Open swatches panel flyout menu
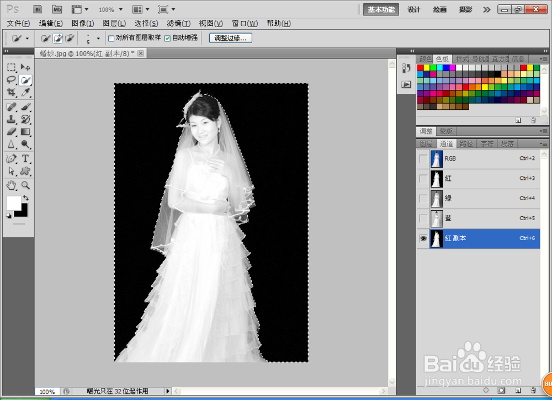This screenshot has height=400, width=552. [x=543, y=58]
